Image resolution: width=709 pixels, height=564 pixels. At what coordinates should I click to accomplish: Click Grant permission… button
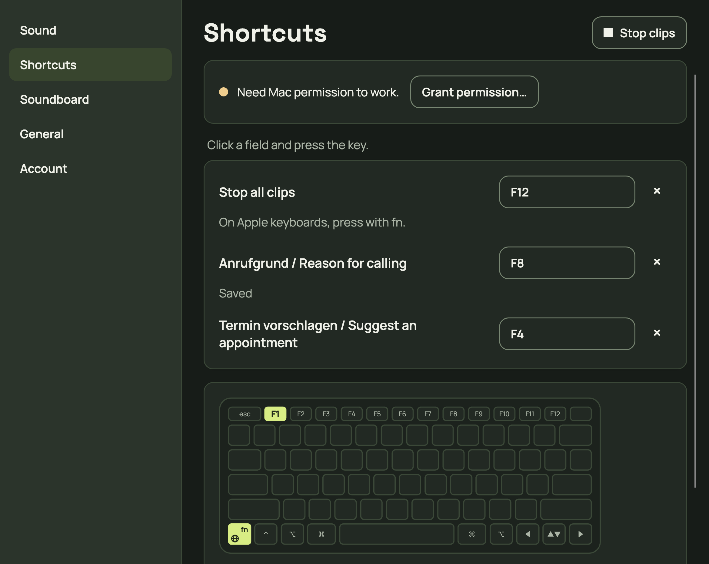(x=474, y=92)
